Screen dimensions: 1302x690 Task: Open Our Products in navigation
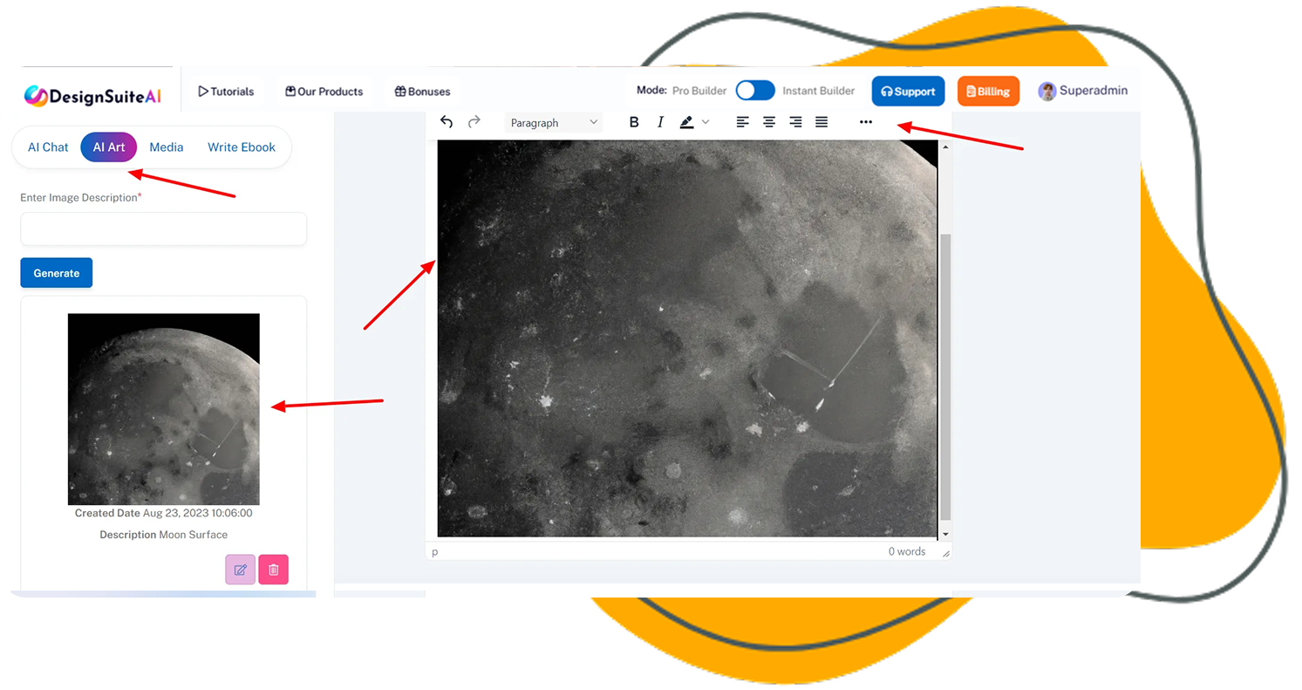pyautogui.click(x=324, y=92)
